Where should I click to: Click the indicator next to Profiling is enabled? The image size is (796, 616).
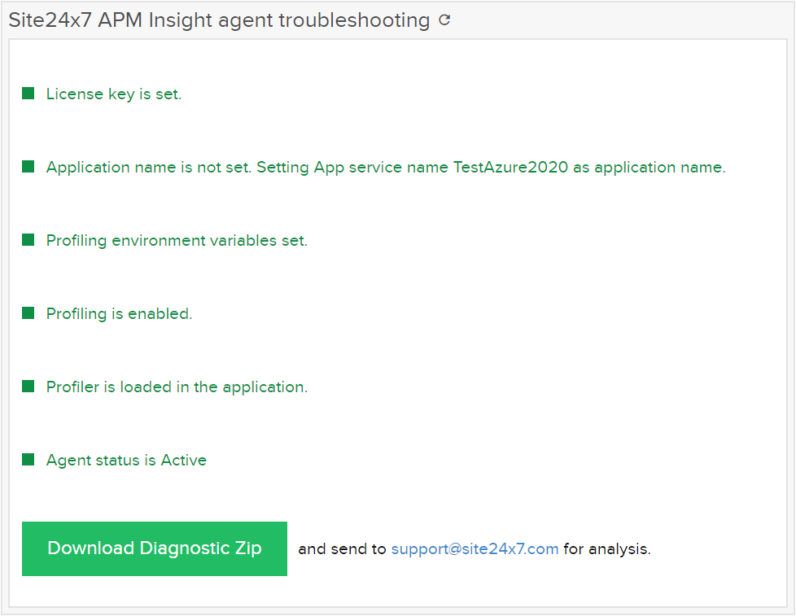tap(27, 312)
